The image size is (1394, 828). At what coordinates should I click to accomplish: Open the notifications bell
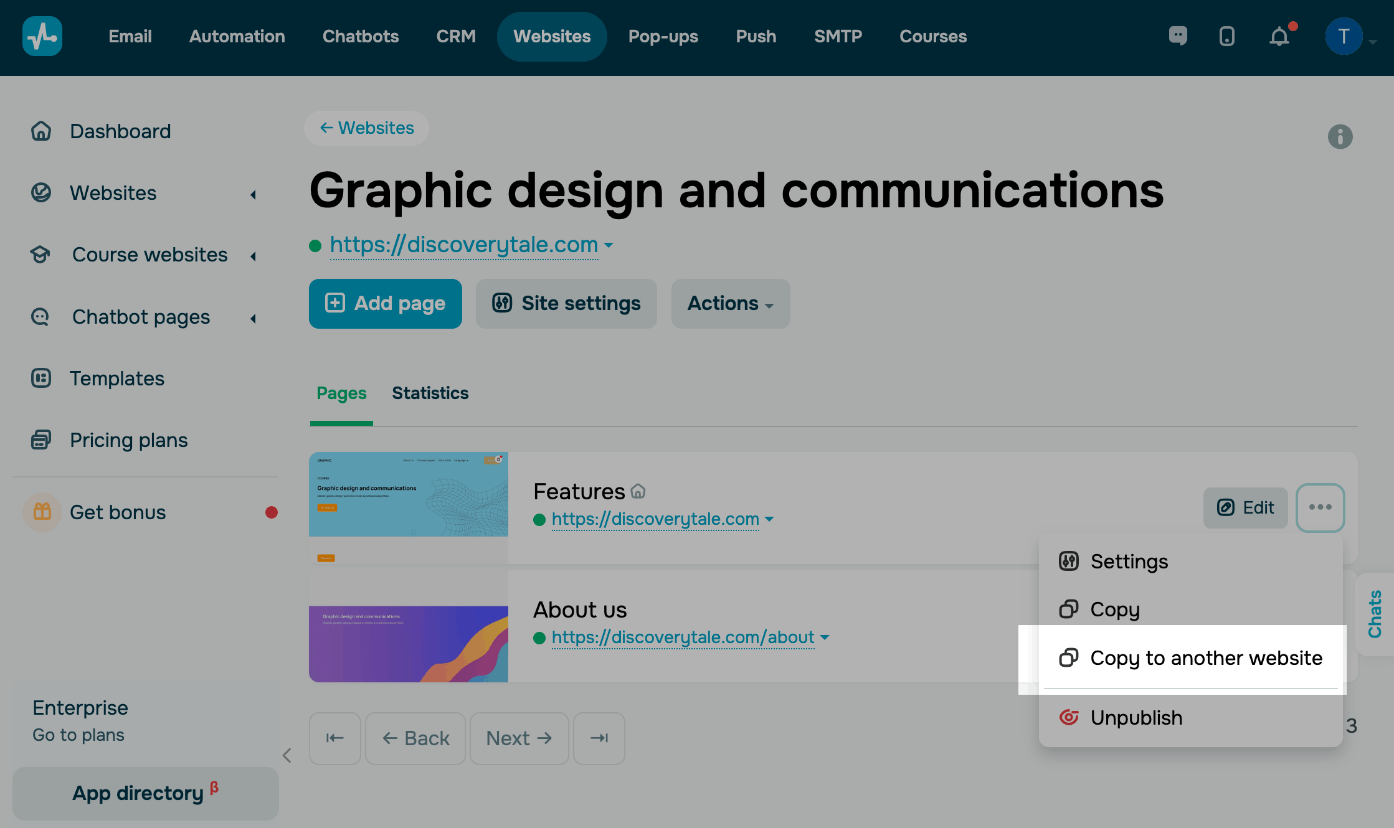pyautogui.click(x=1279, y=37)
